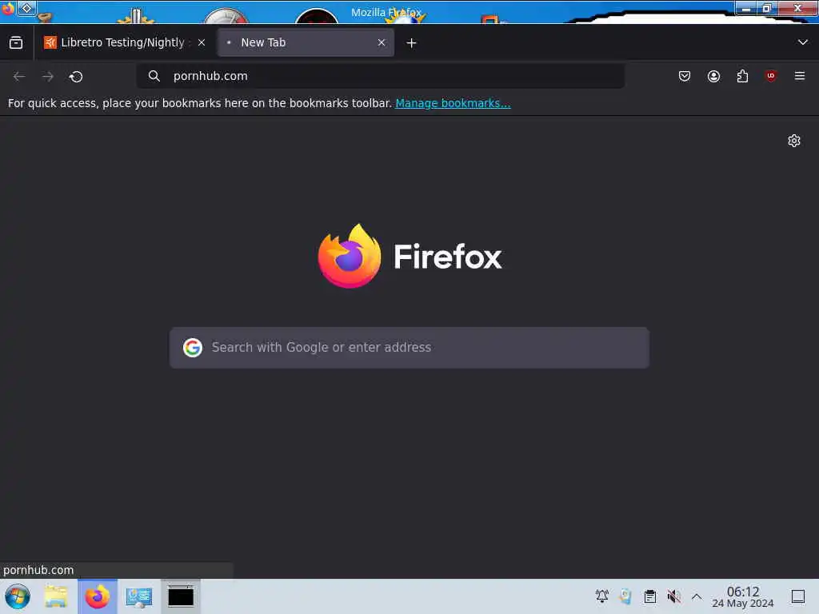Image resolution: width=819 pixels, height=614 pixels.
Task: Open the Firefox application hamburger menu
Action: (800, 76)
